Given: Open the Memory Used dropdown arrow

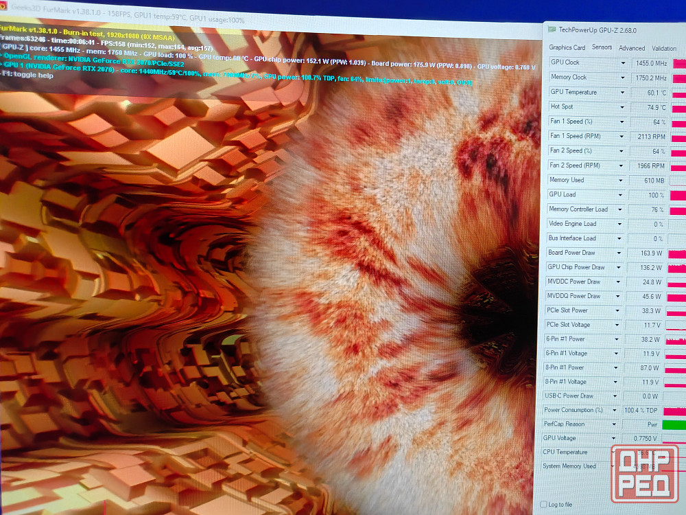Looking at the screenshot, I should pyautogui.click(x=622, y=181).
